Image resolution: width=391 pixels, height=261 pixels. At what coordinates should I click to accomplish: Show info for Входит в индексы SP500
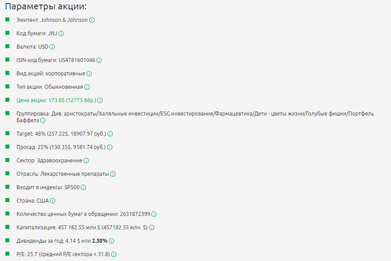[x=83, y=187]
